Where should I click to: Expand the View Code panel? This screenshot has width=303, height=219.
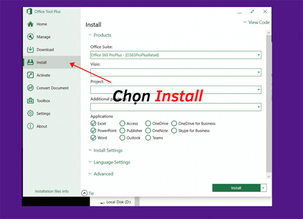(256, 22)
